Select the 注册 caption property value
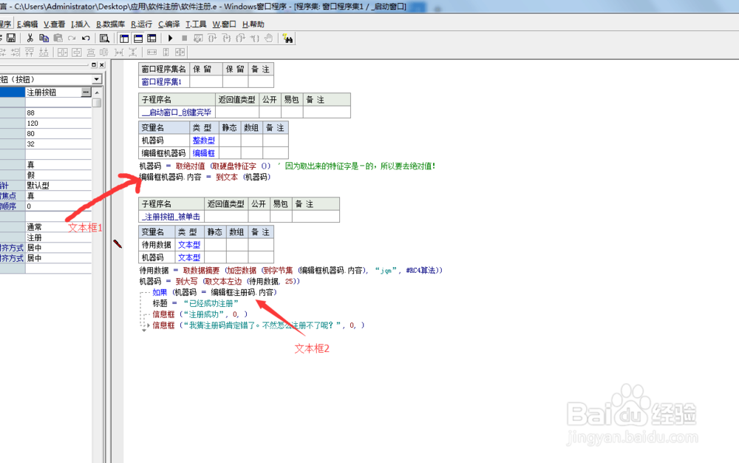This screenshot has height=463, width=739. click(58, 237)
